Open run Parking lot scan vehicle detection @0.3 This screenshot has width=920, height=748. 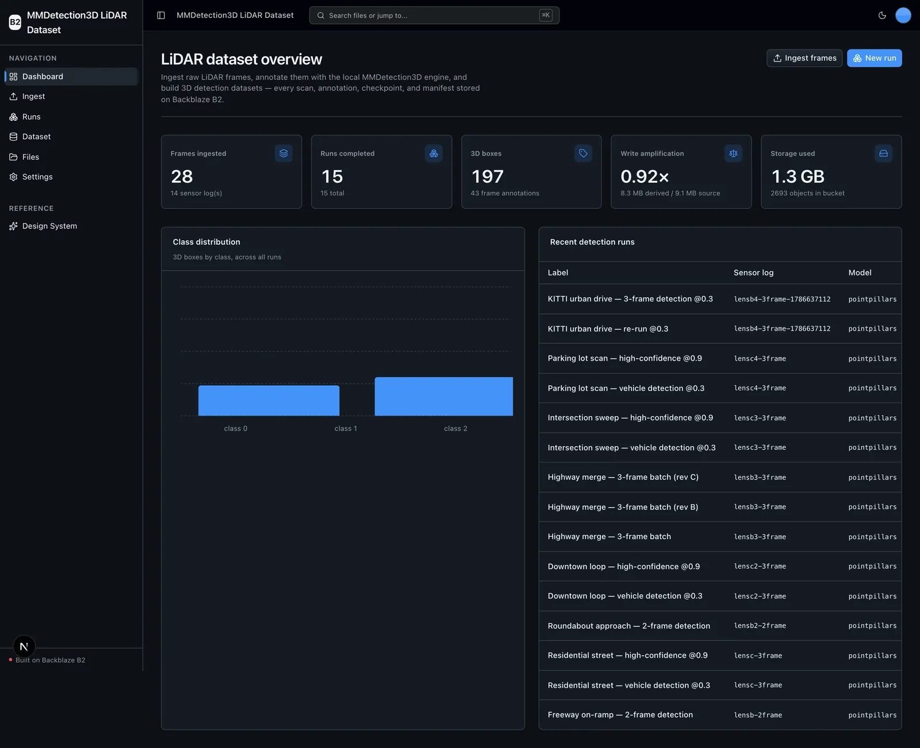[x=626, y=388]
